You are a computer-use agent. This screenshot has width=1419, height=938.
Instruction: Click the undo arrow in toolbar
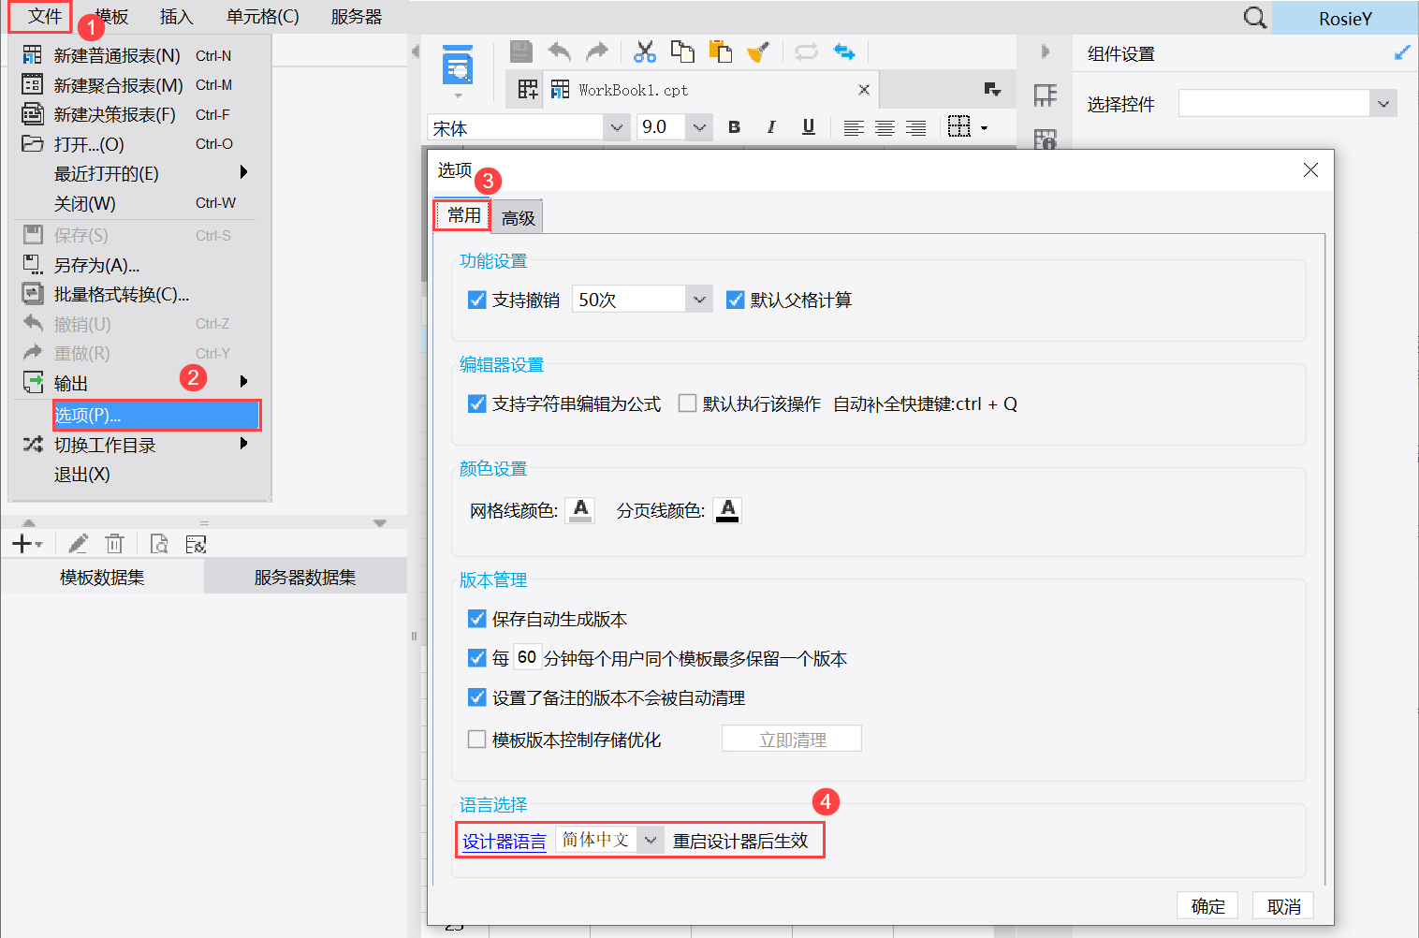click(560, 51)
